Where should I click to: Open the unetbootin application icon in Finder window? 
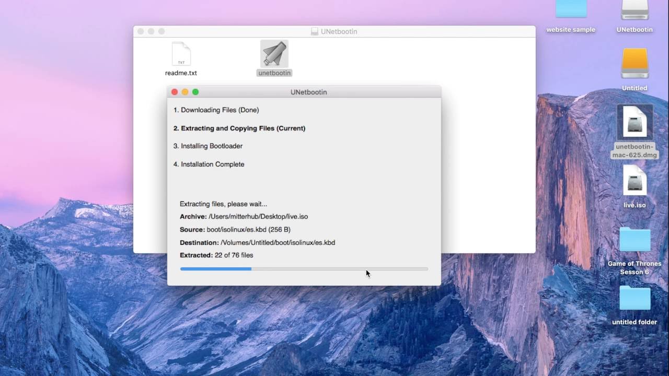[274, 54]
